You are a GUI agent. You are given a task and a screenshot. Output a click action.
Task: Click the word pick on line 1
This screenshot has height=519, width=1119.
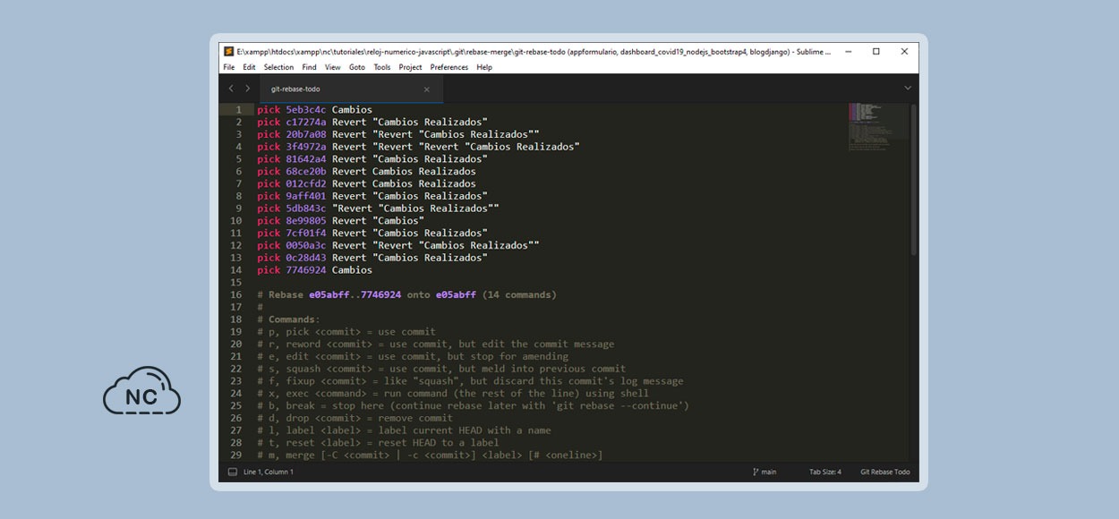[x=269, y=110]
